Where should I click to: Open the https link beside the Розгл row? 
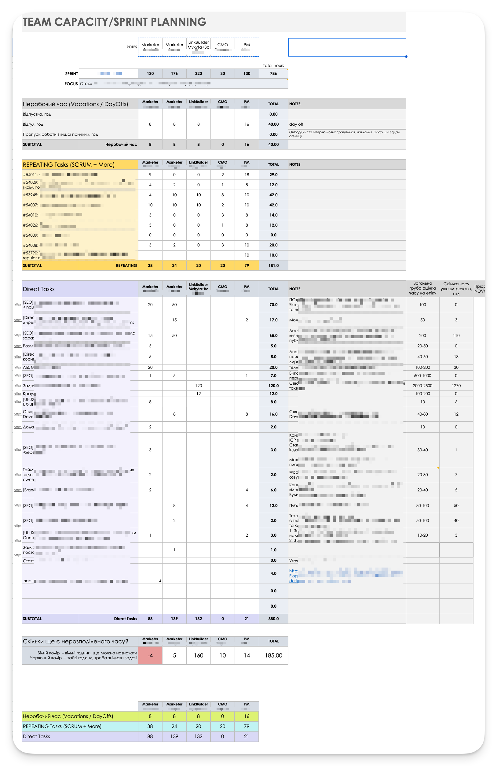pyautogui.click(x=18, y=346)
